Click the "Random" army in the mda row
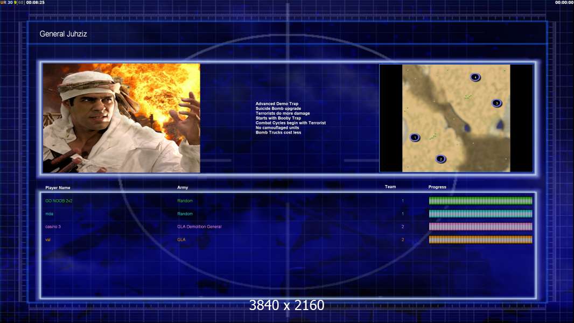This screenshot has width=574, height=323. [x=185, y=214]
